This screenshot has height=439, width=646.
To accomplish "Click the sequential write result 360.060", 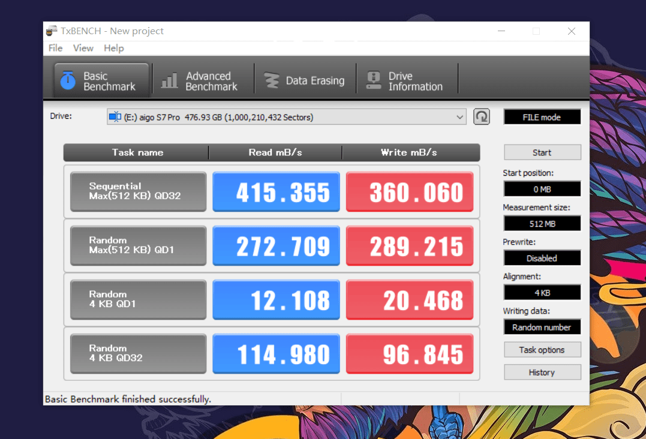I will [x=410, y=191].
